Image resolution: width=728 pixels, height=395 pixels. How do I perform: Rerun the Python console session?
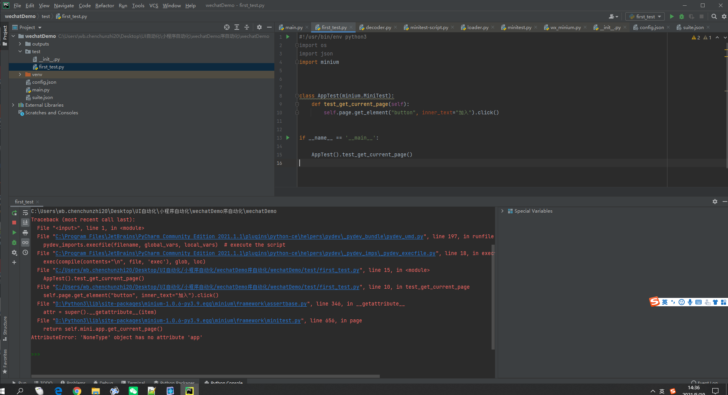pyautogui.click(x=14, y=213)
